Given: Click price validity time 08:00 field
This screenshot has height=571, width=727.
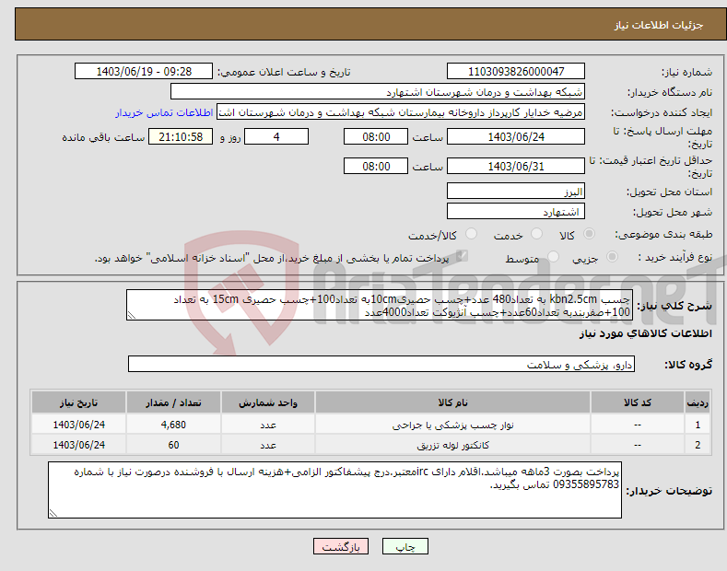Looking at the screenshot, I should click(376, 166).
